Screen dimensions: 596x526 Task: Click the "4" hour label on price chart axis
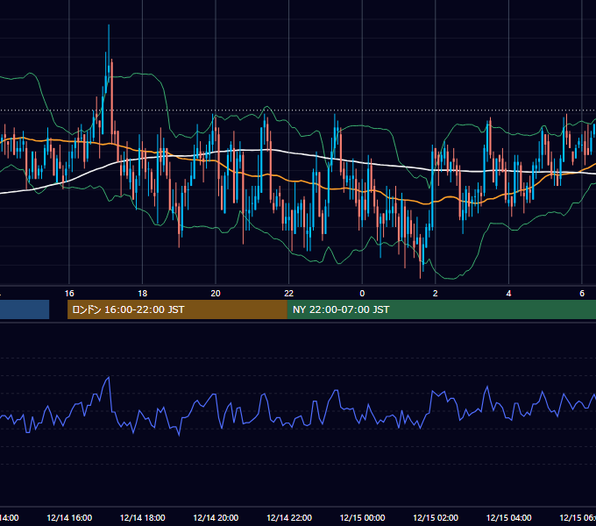coord(508,293)
